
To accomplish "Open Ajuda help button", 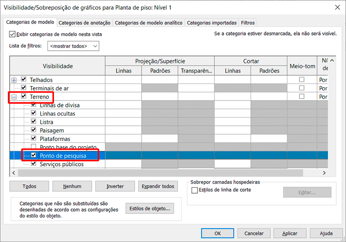I will tap(326, 233).
